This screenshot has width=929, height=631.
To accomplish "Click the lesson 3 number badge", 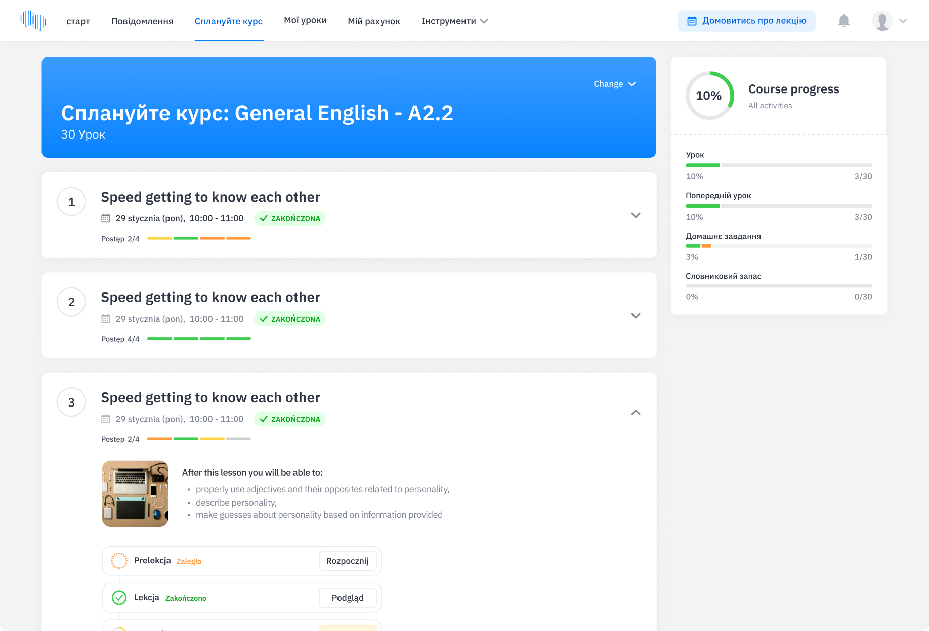I will point(71,402).
